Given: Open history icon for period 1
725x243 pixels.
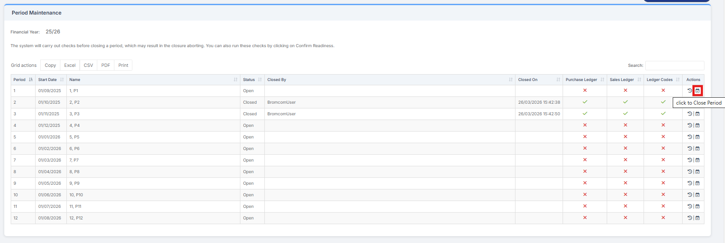Looking at the screenshot, I should tap(689, 91).
